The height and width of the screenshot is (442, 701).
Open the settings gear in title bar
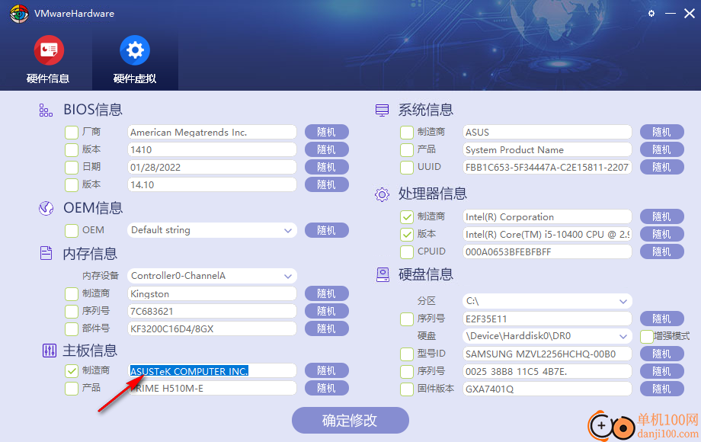pyautogui.click(x=651, y=14)
